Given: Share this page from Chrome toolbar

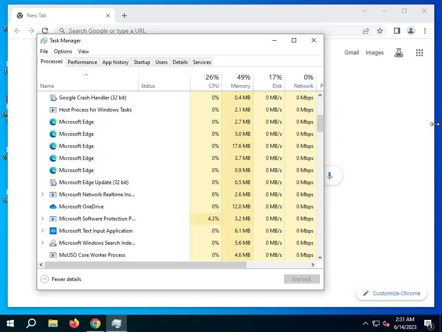Looking at the screenshot, I should click(x=366, y=31).
